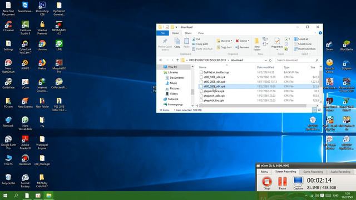Image resolution: width=356 pixels, height=200 pixels.
Task: Click the navigation pane scrollbar
Action: pos(192,92)
